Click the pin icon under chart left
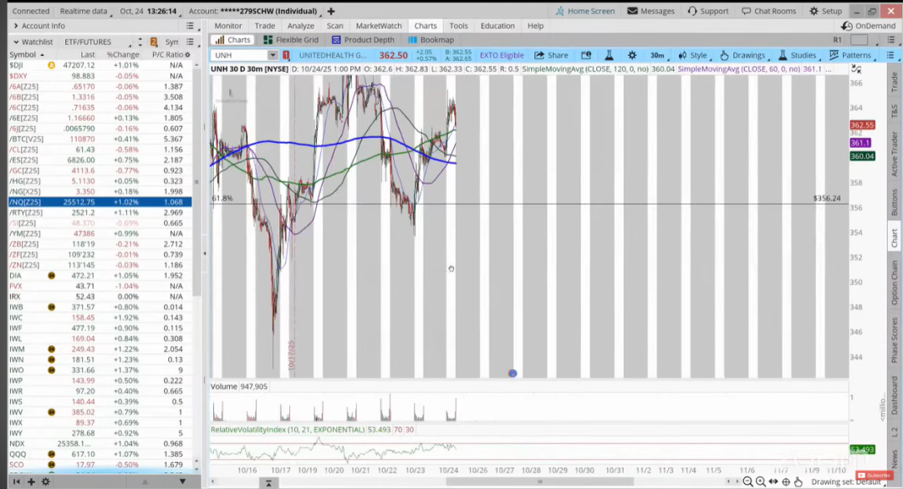The height and width of the screenshot is (489, 903). [x=268, y=482]
